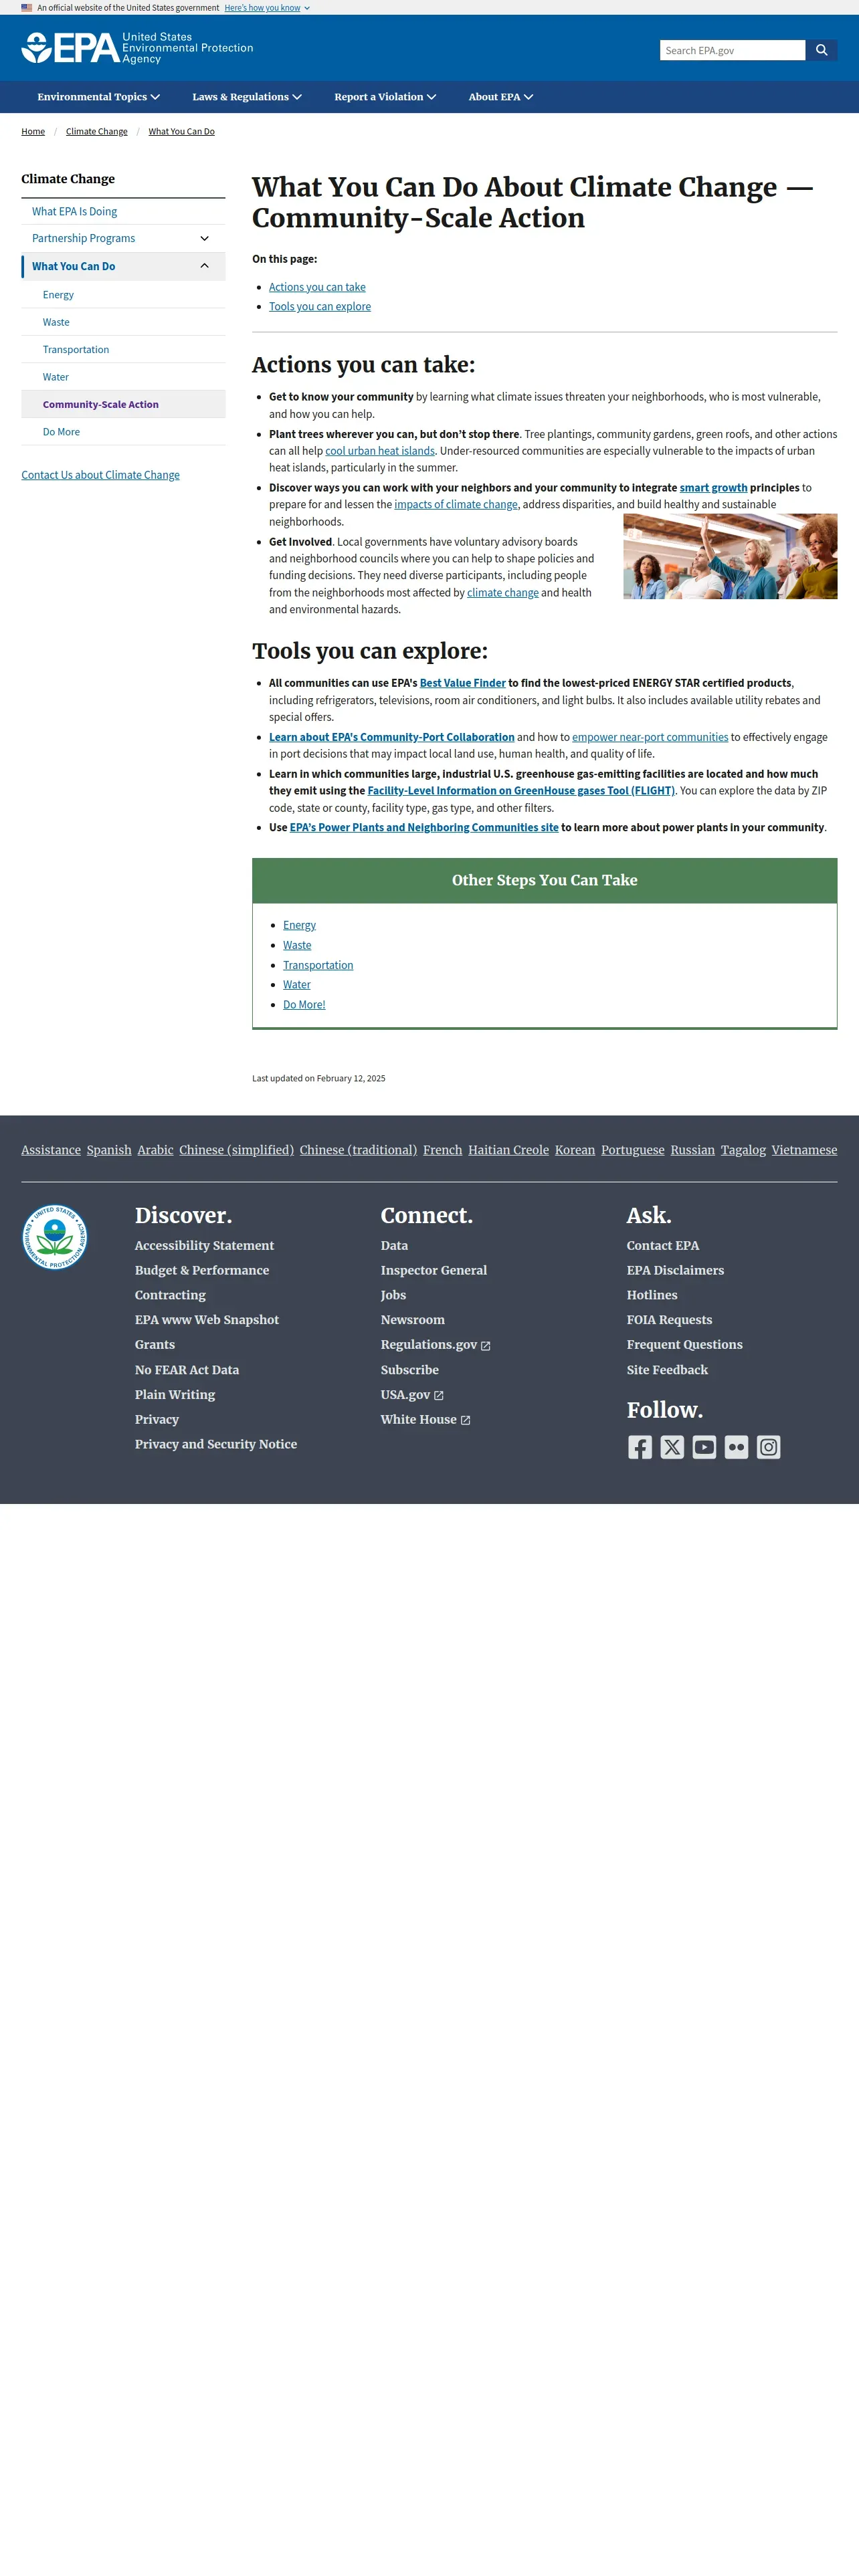This screenshot has height=2576, width=859.
Task: Open FOIA Requests footer link
Action: pos(669,1320)
